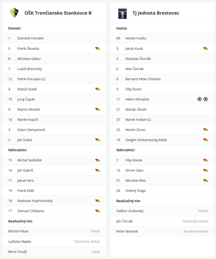Select substitute Ondrej Šraga row
Viewport: 216px width, 259px height.
pyautogui.click(x=162, y=191)
